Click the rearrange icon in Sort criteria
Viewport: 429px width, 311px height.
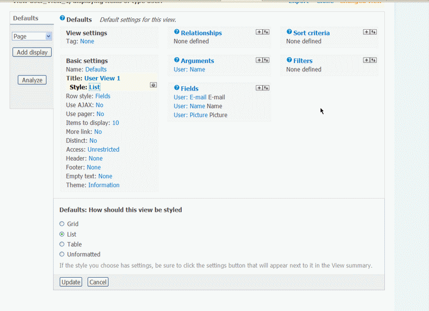pyautogui.click(x=373, y=32)
